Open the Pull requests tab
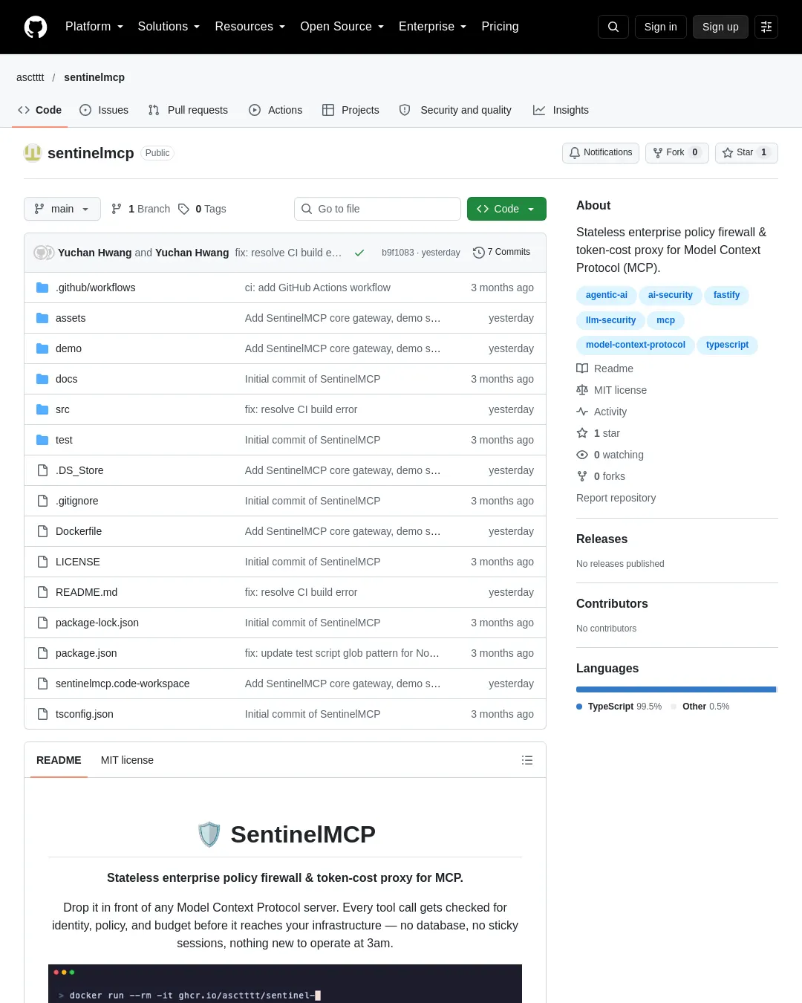Screen dimensions: 802x1003 188,110
